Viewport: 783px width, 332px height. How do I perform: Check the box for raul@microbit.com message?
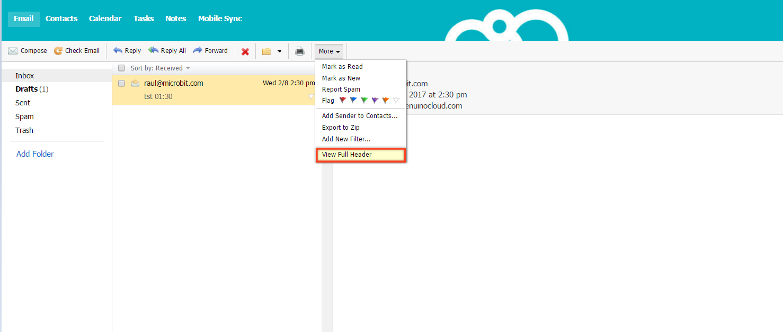pos(121,83)
